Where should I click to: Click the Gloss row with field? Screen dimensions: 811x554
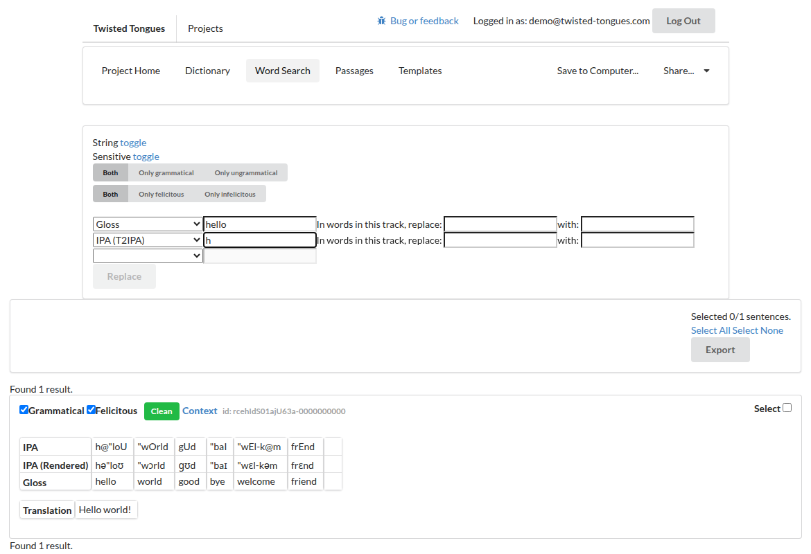[x=638, y=224]
